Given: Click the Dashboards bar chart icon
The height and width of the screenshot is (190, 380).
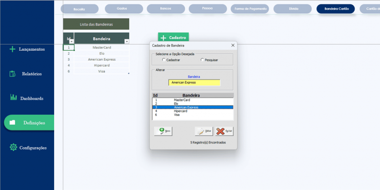Looking at the screenshot, I should (13, 97).
